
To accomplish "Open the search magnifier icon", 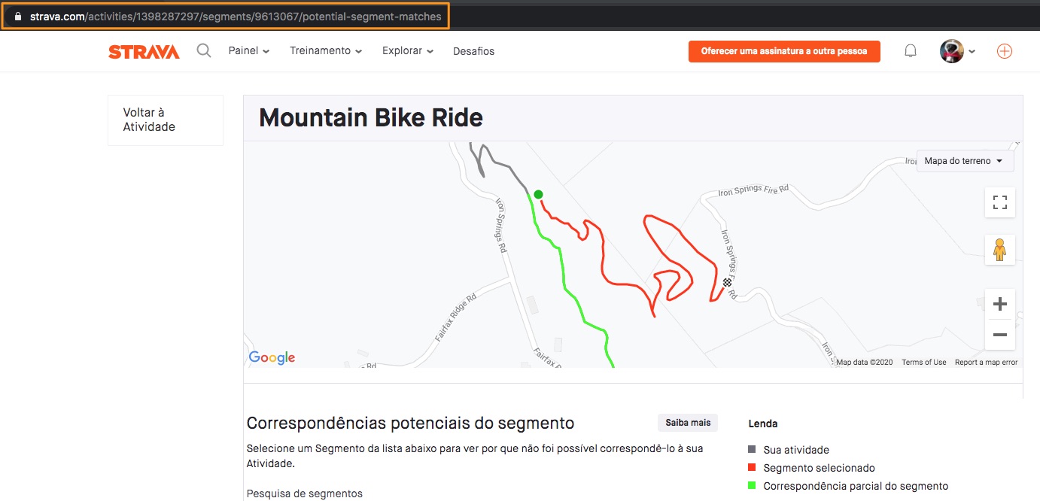I will click(x=204, y=51).
